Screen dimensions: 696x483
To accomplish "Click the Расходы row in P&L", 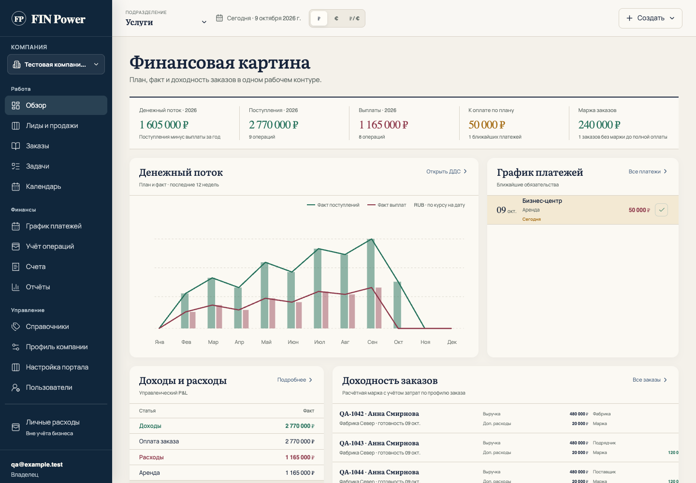I will (x=227, y=457).
